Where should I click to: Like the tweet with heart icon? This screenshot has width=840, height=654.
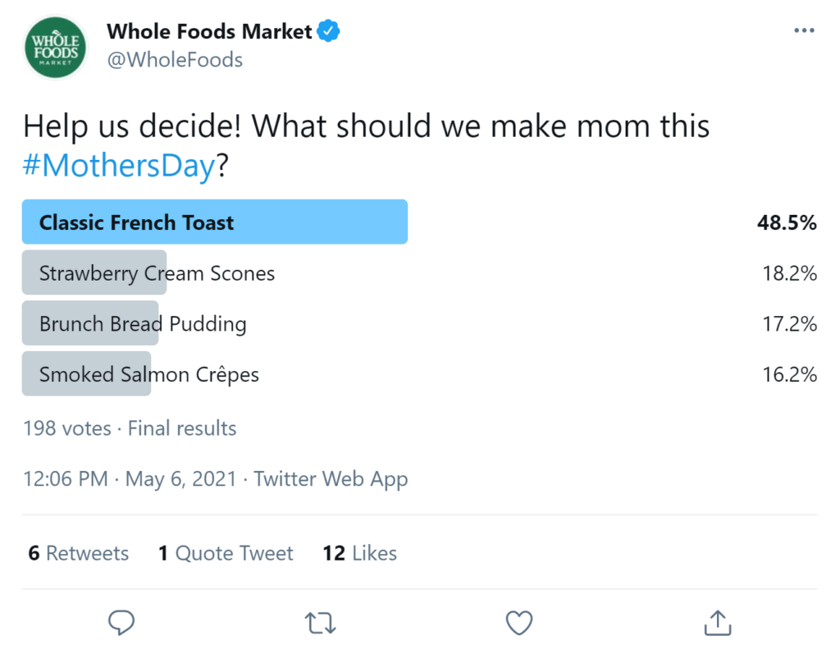coord(518,623)
